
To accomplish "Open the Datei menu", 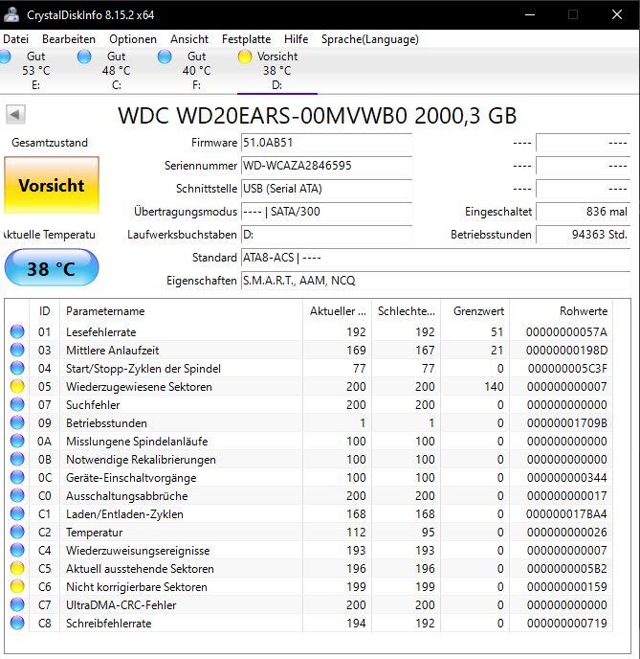I will pyautogui.click(x=15, y=39).
